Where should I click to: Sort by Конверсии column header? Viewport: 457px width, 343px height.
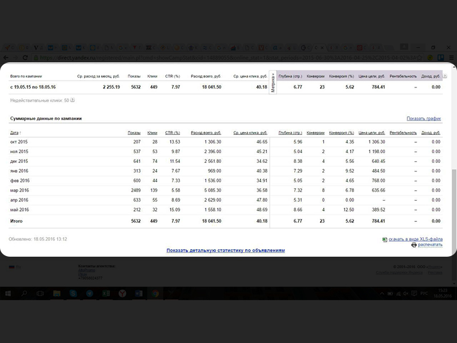point(316,133)
